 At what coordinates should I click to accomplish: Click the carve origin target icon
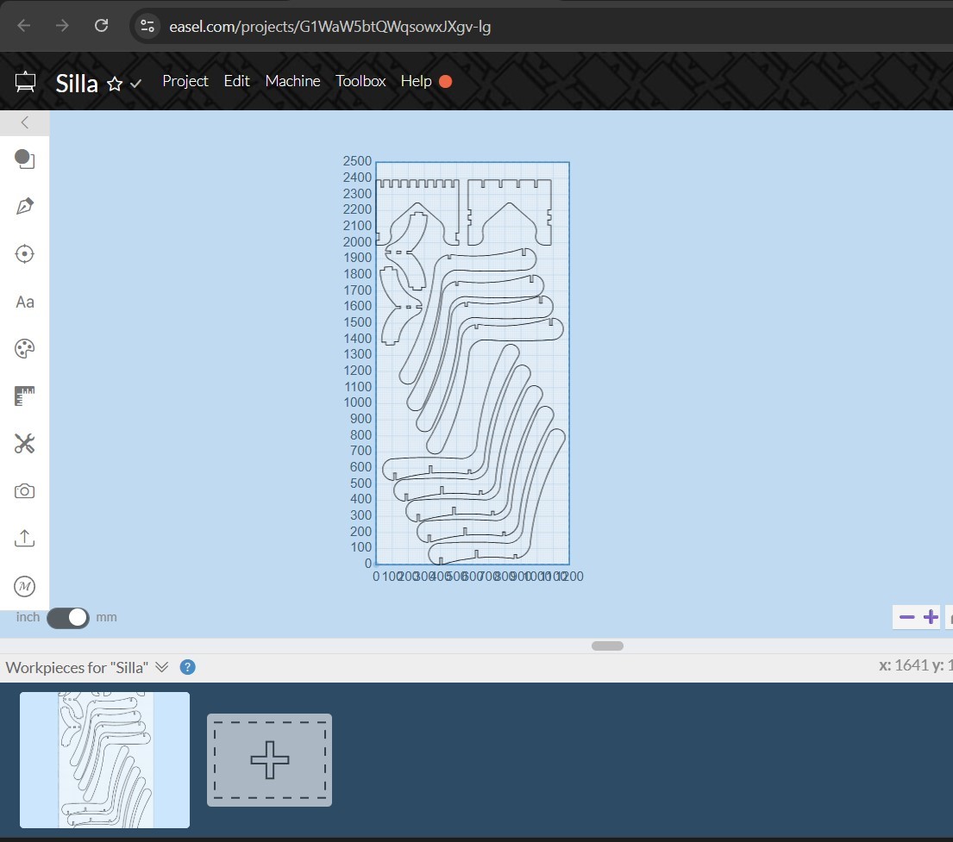25,253
